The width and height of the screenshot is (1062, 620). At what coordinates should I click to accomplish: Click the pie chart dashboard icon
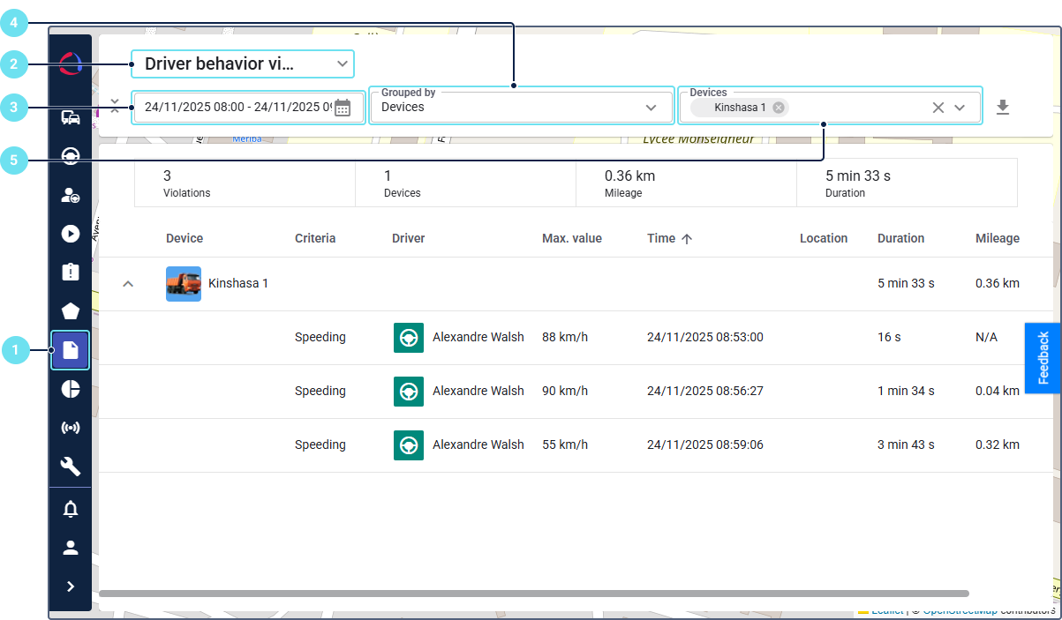click(x=71, y=390)
